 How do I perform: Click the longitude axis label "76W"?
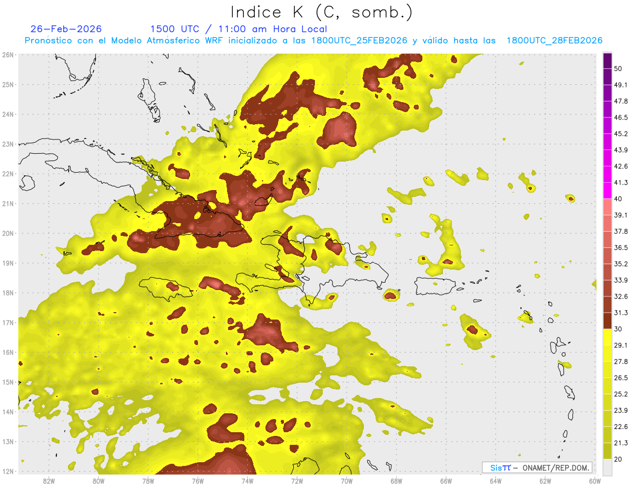tap(197, 481)
